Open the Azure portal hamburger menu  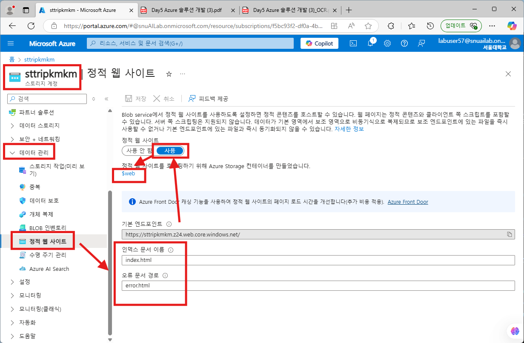coord(11,43)
